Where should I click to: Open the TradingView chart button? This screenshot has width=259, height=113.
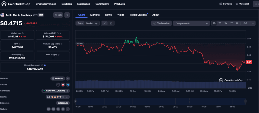coord(161,23)
